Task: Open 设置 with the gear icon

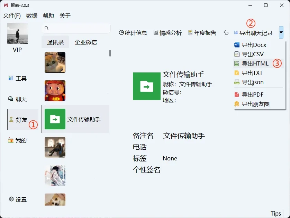Action: [x=18, y=199]
